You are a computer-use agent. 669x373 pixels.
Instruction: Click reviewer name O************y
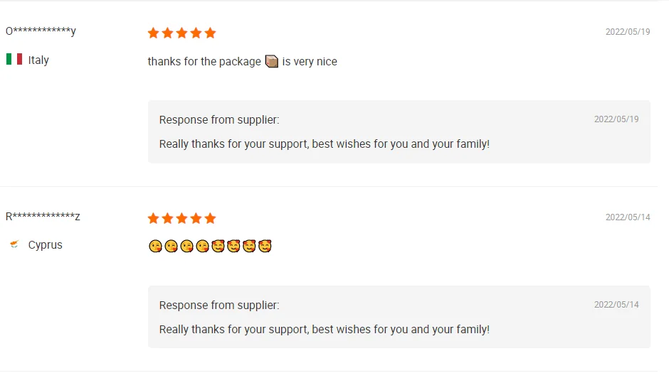click(x=41, y=31)
